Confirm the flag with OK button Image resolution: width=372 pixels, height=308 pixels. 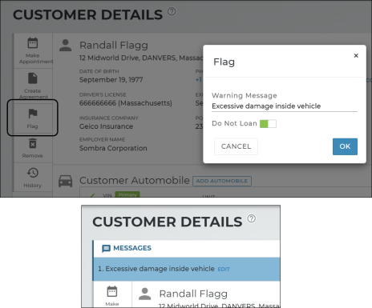[x=345, y=146]
